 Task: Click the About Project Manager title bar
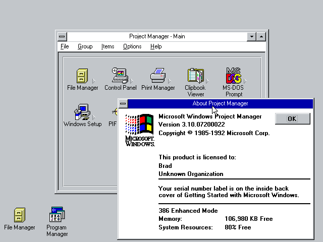tap(220, 103)
